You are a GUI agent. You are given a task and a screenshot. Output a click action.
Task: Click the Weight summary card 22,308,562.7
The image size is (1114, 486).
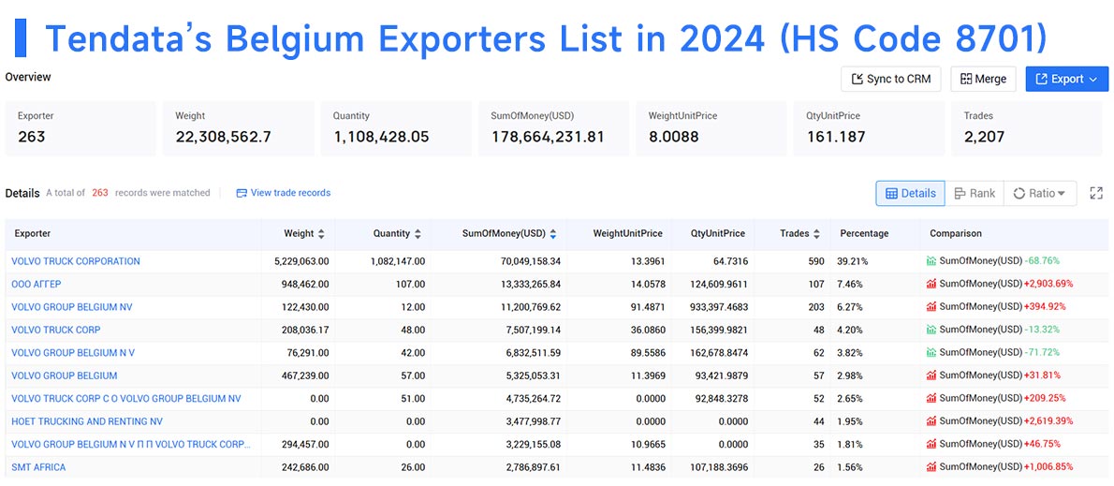point(238,128)
